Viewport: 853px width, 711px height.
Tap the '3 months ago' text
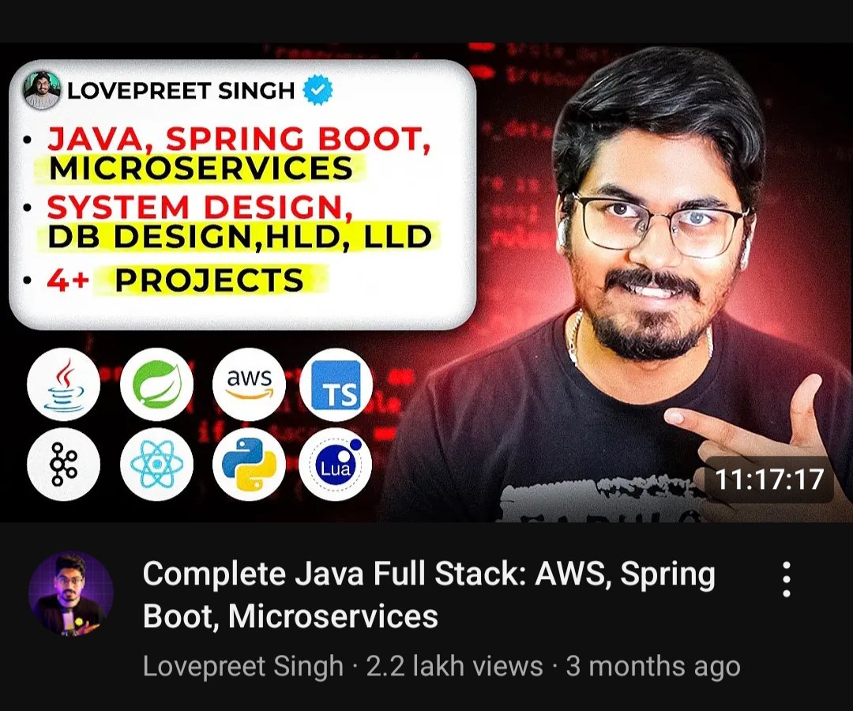click(653, 667)
